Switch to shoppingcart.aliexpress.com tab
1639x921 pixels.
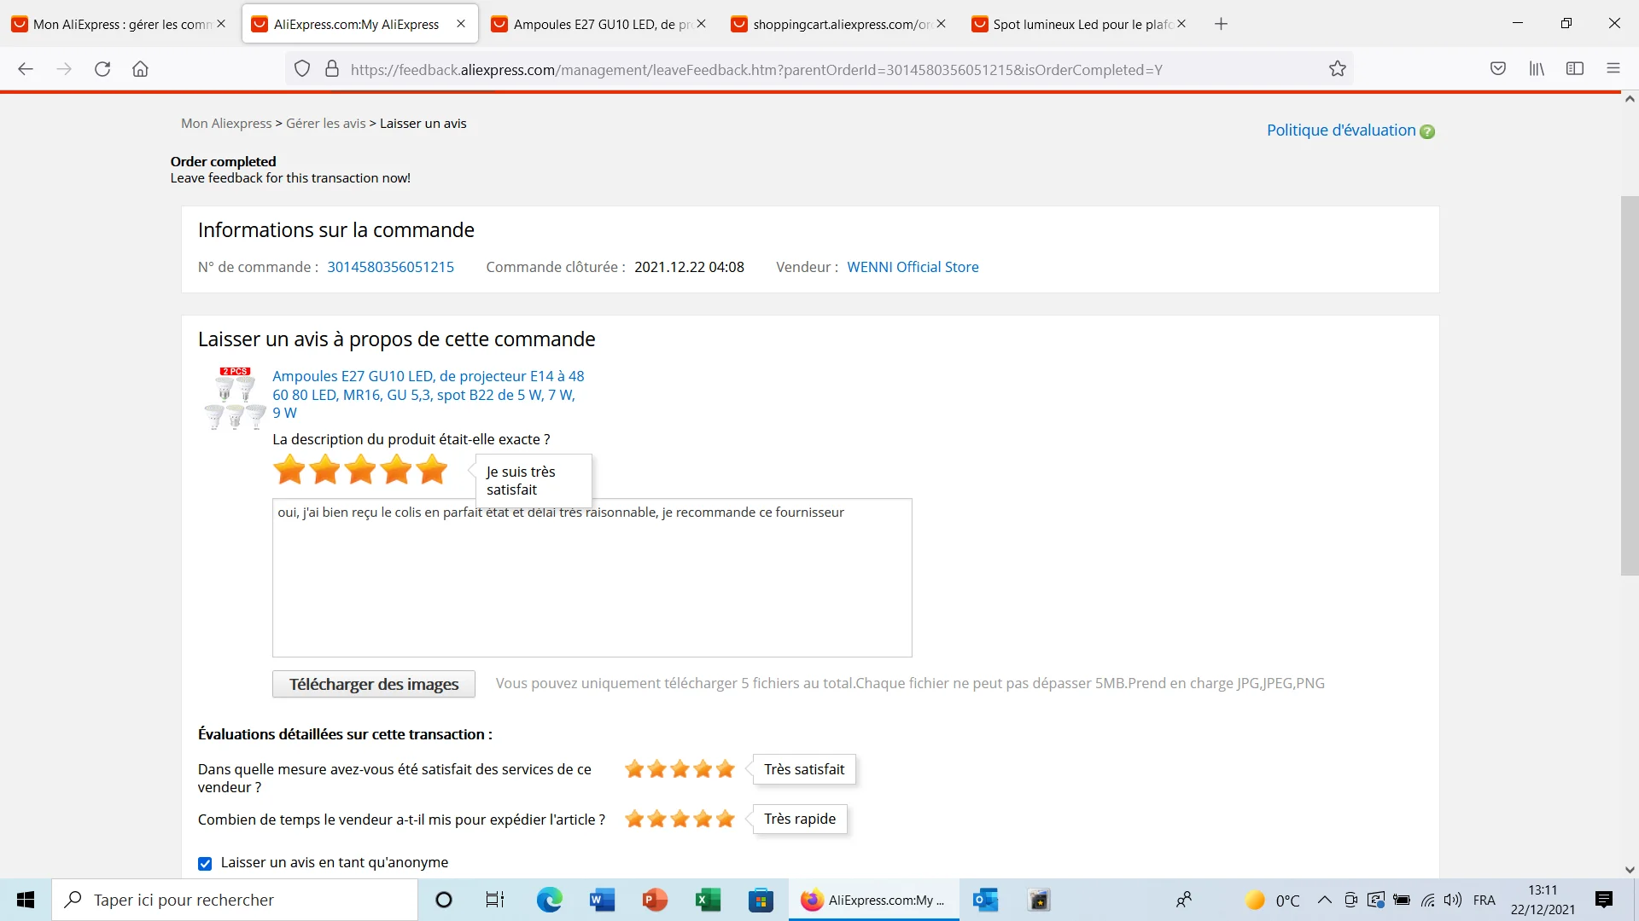coord(841,24)
